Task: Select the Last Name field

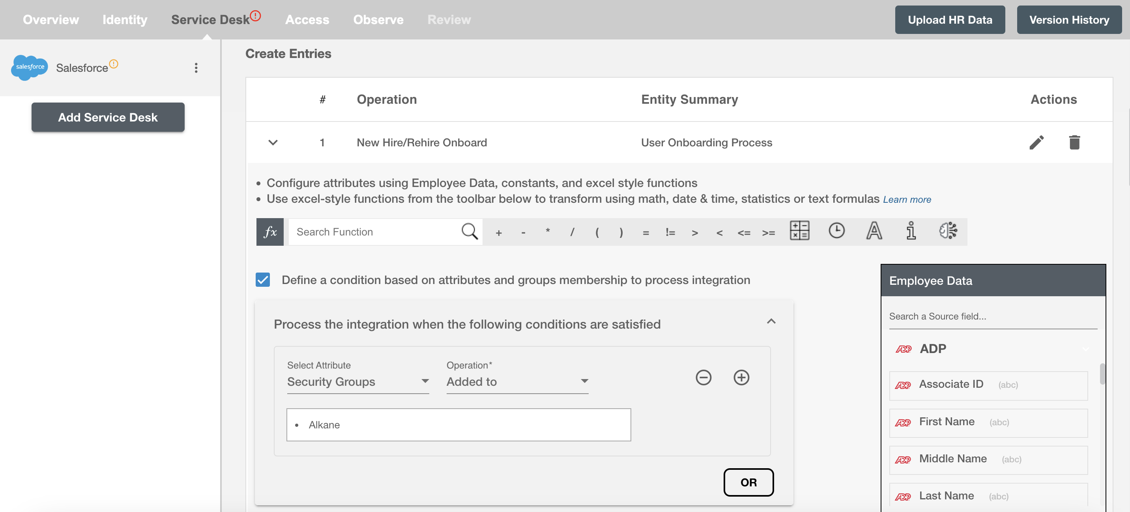Action: click(x=988, y=496)
